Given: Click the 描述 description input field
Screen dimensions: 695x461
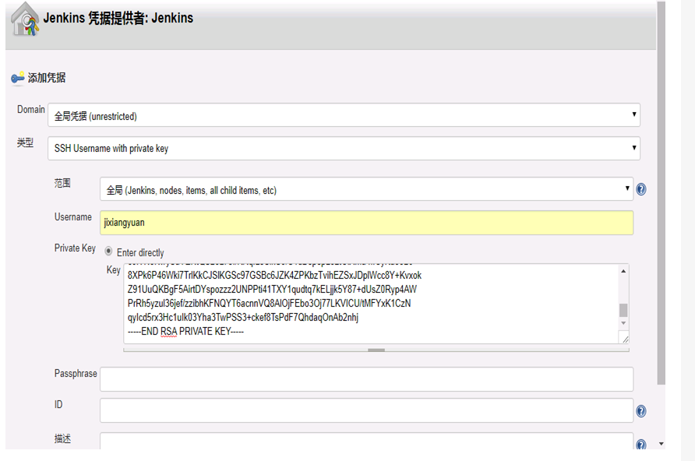Looking at the screenshot, I should click(x=366, y=441).
